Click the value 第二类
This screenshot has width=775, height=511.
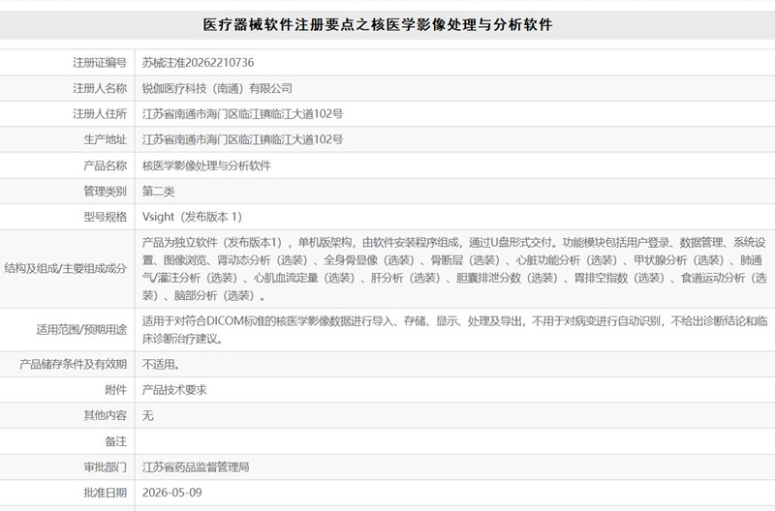[159, 191]
